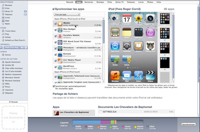Screen dimensions: 200x132
Task: Uncheck the VLC Media Player app checkbox
Action: 56,61
